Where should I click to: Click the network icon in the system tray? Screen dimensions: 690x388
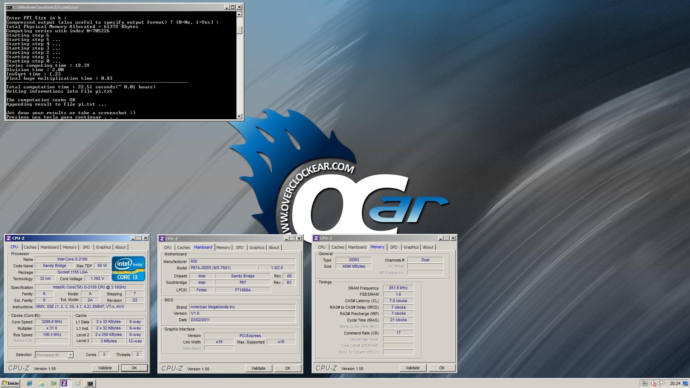tap(645, 383)
